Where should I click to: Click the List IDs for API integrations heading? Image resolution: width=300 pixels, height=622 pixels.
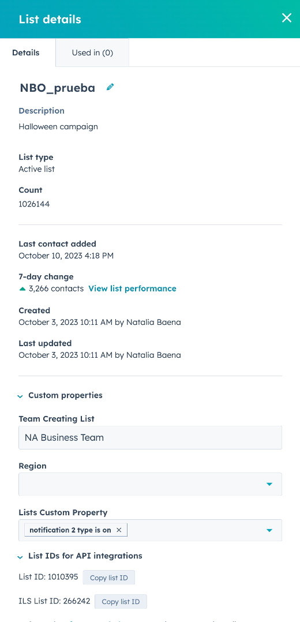click(x=85, y=556)
